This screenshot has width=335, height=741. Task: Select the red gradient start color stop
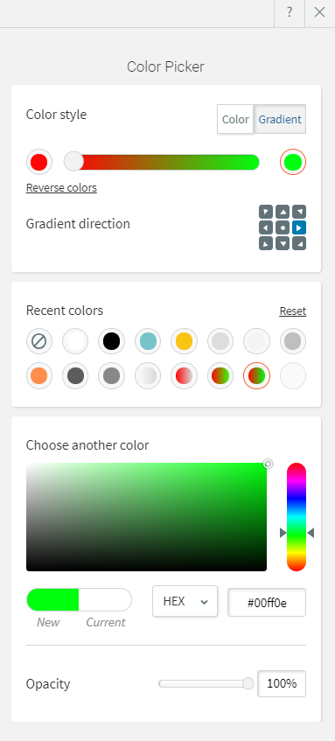pyautogui.click(x=39, y=162)
